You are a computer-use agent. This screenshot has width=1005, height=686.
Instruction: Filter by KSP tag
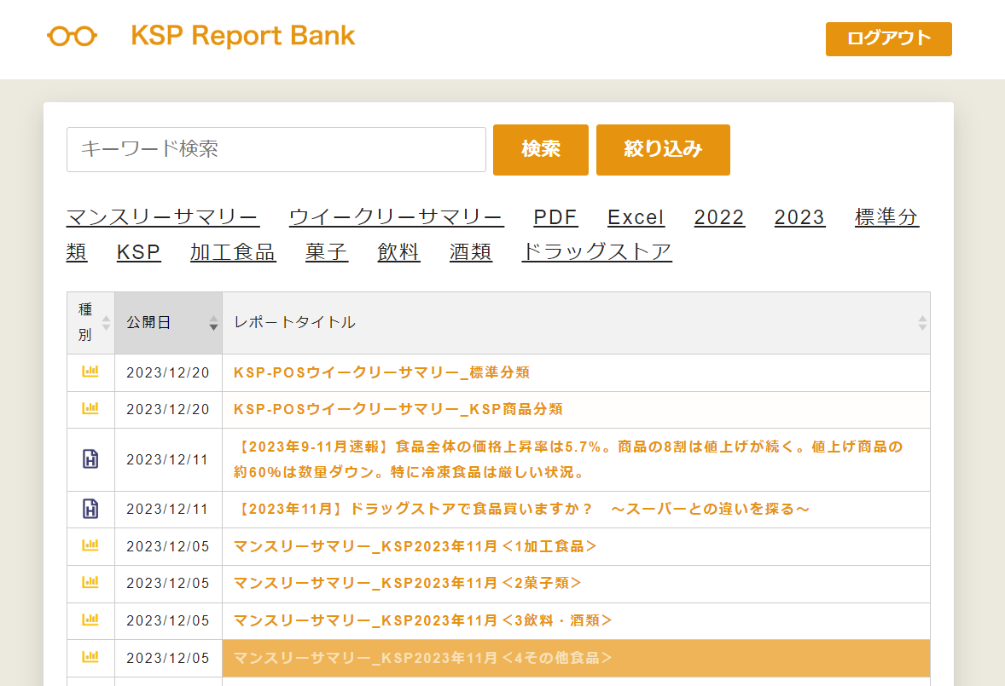pos(138,252)
